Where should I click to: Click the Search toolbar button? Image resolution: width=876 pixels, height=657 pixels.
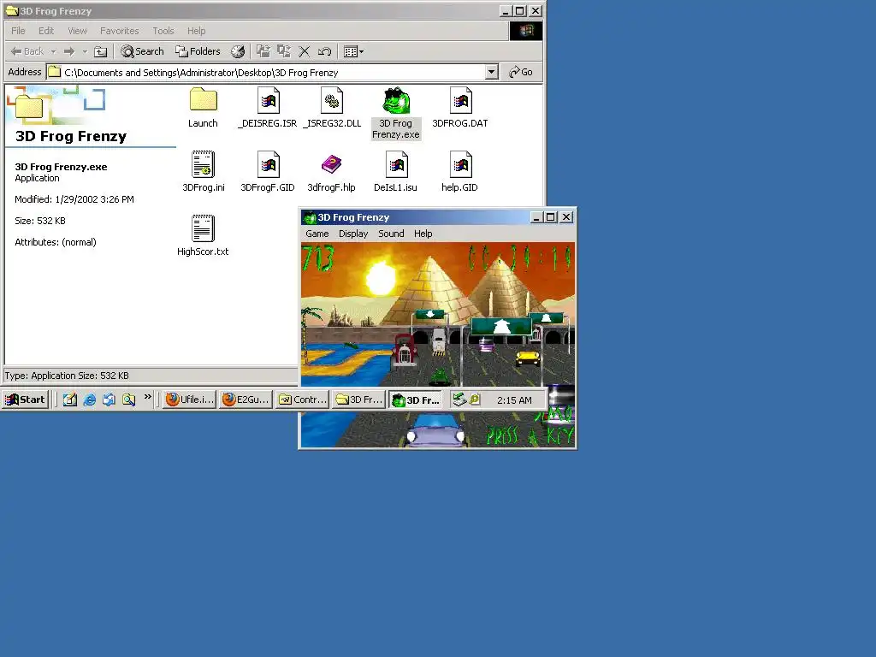(143, 52)
